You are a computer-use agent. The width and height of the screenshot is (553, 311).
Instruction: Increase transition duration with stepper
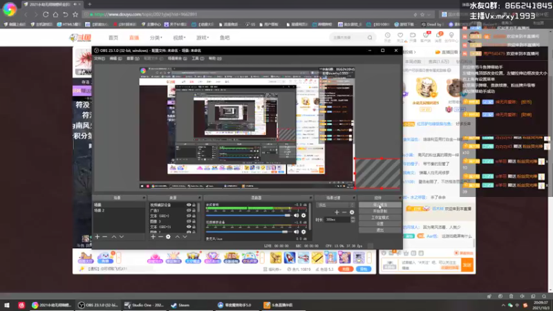click(353, 218)
